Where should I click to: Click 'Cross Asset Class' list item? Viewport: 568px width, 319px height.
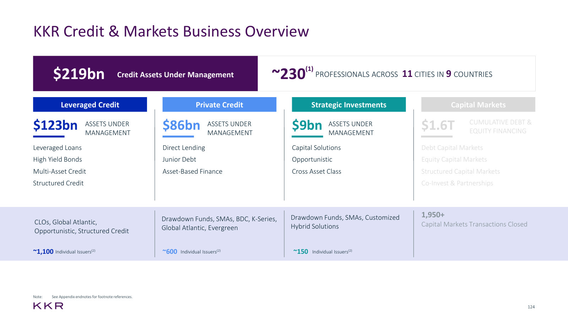click(317, 172)
